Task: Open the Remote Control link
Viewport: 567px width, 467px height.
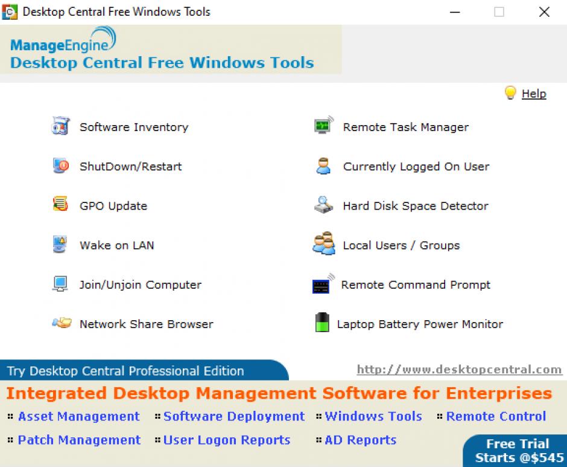Action: pyautogui.click(x=496, y=416)
